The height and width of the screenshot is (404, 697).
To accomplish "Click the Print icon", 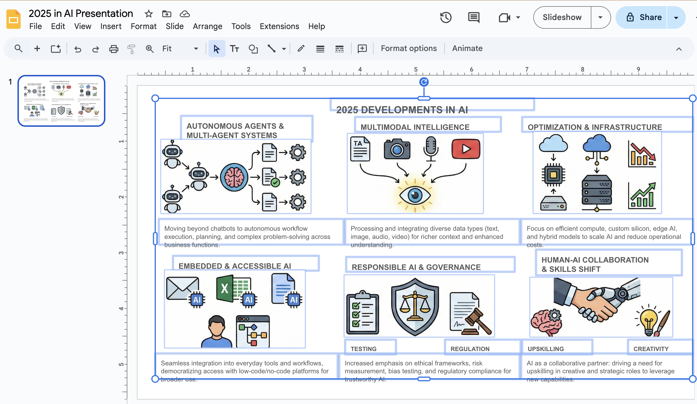I will pyautogui.click(x=114, y=49).
